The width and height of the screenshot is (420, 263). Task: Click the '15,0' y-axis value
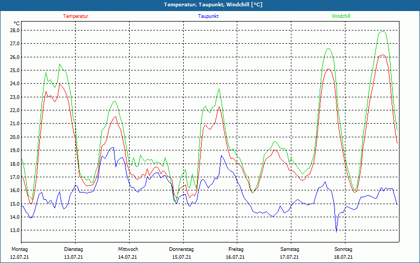click(15, 204)
